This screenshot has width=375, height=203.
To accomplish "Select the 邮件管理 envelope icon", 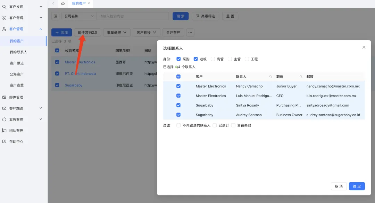I will point(5,97).
